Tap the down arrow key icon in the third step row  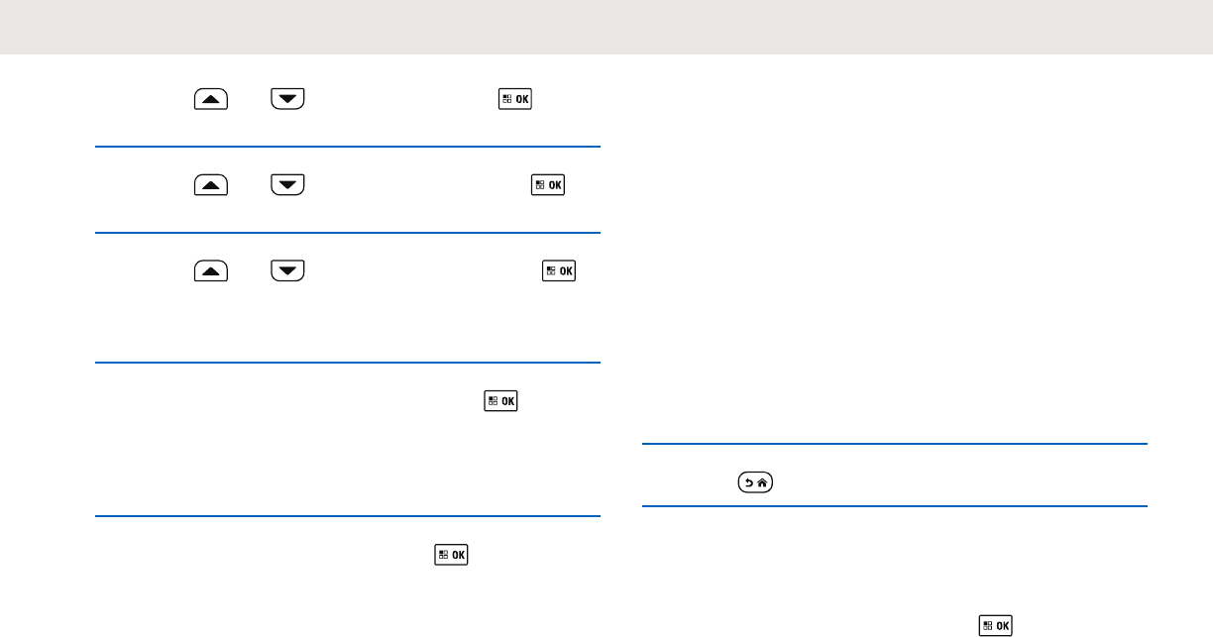pos(287,269)
